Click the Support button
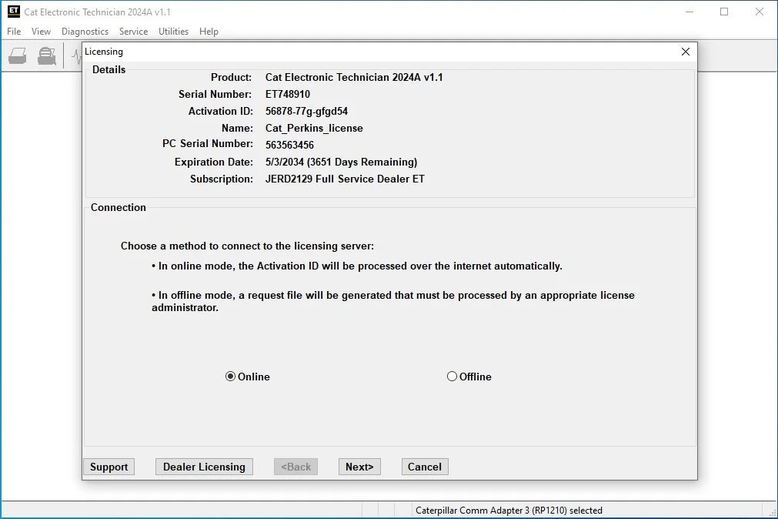 (x=109, y=467)
